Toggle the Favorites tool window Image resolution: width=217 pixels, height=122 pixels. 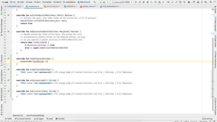1,110
